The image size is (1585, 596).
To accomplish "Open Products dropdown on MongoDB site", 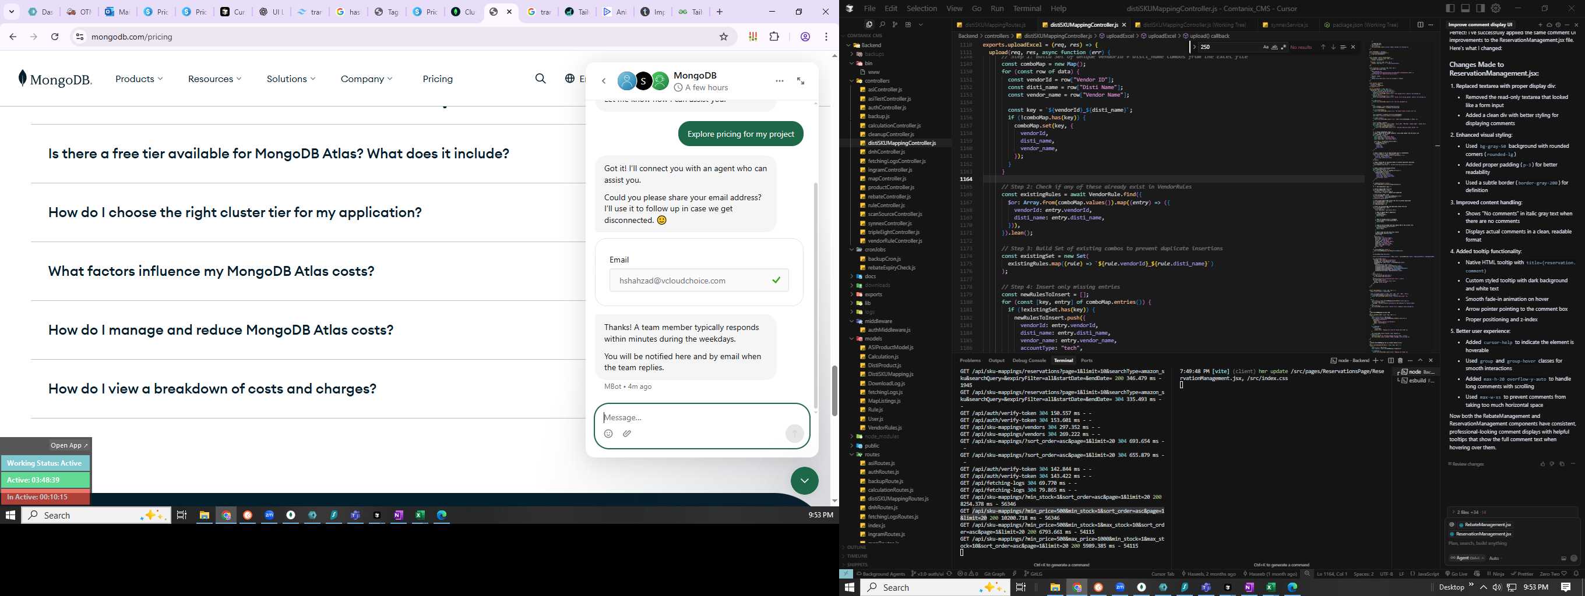I will pyautogui.click(x=139, y=79).
